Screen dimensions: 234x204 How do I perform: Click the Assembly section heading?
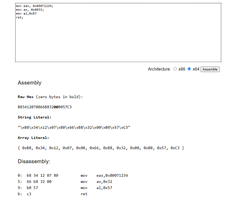point(29,83)
